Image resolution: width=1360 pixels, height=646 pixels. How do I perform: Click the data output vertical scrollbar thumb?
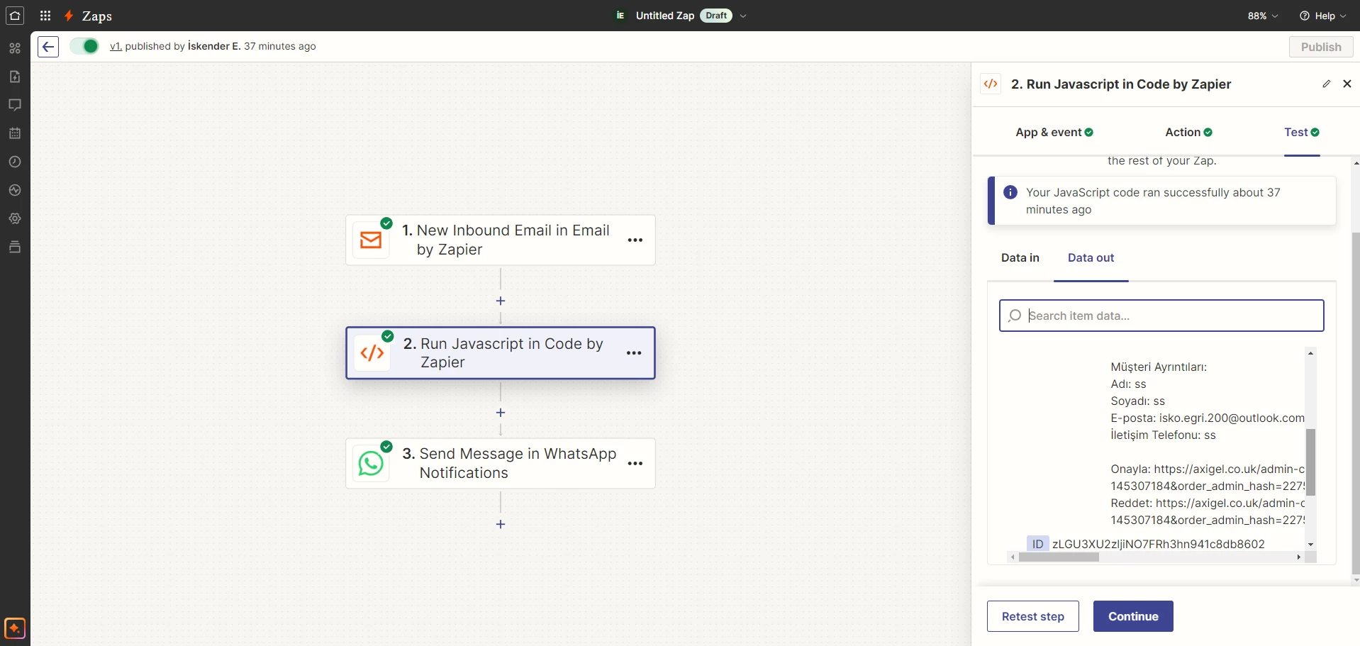1311,462
